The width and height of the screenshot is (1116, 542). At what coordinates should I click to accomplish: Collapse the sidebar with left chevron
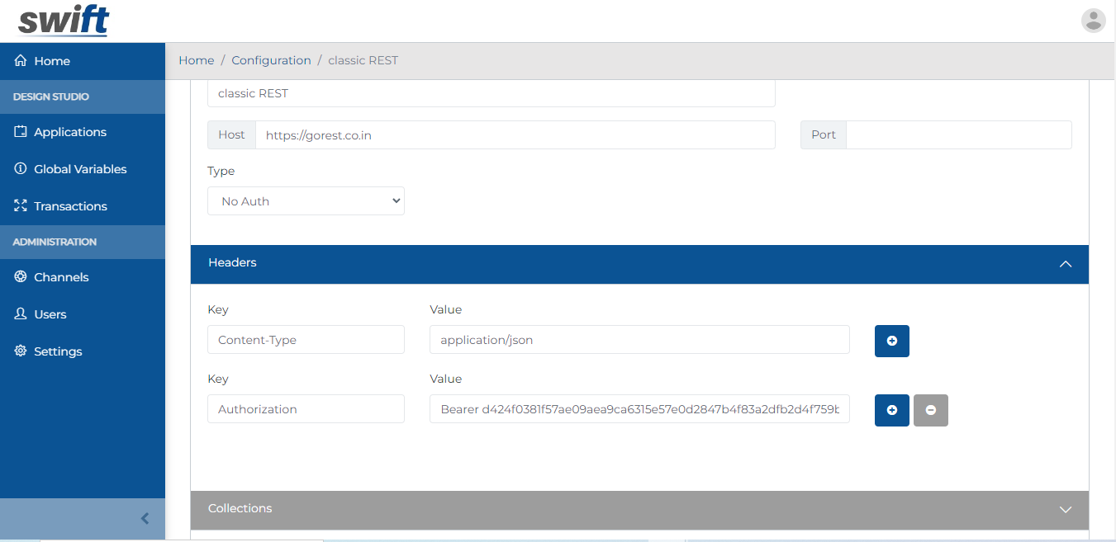[145, 519]
